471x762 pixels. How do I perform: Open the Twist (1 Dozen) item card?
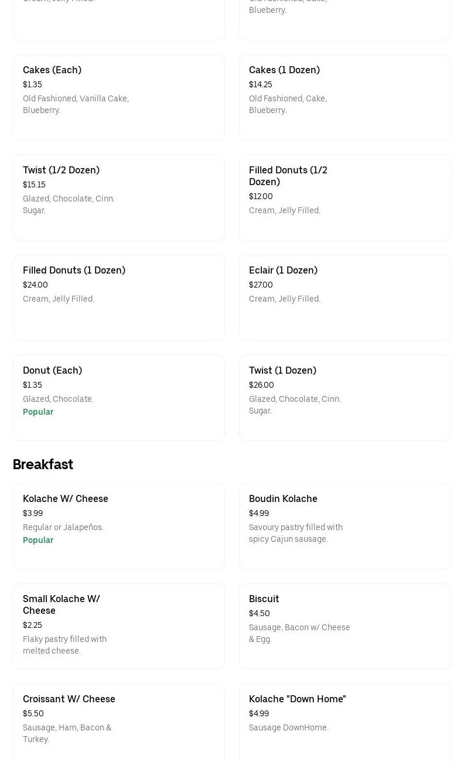point(345,398)
